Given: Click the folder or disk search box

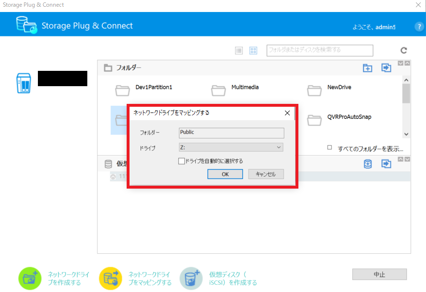Looking at the screenshot, I should [320, 50].
